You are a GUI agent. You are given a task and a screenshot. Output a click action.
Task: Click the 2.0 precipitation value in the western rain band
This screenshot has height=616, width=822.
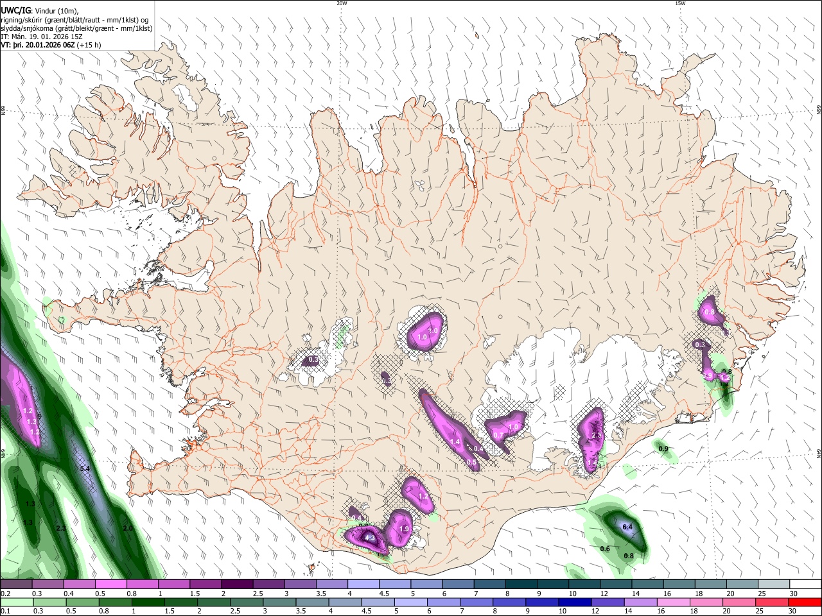128,528
